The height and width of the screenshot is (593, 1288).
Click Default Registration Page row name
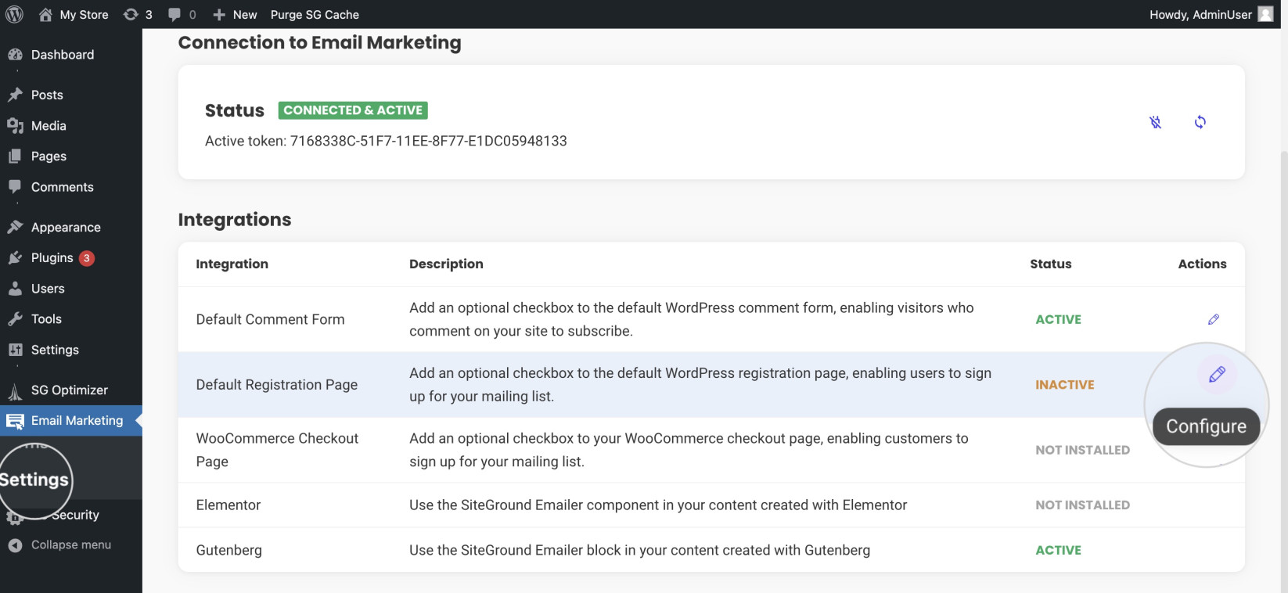277,385
